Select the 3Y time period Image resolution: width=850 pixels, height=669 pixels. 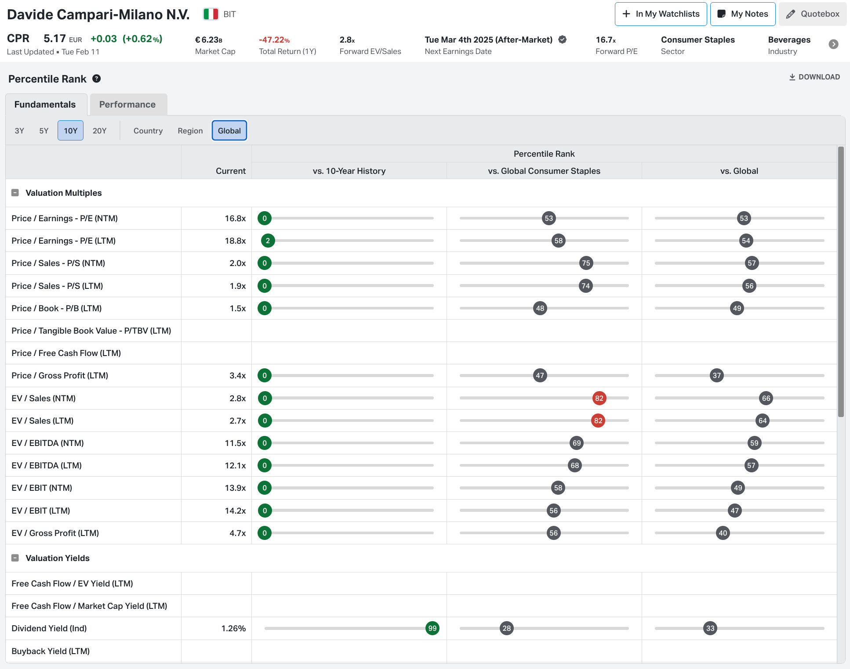point(19,131)
